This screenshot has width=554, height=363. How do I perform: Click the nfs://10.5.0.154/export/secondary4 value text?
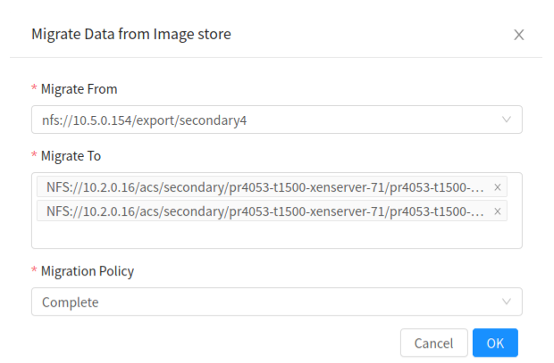[x=144, y=120]
